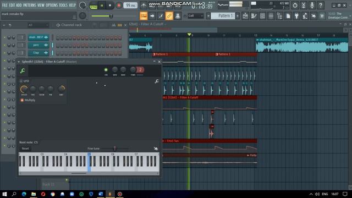
Task: Open the undo history icon
Action: point(295,5)
